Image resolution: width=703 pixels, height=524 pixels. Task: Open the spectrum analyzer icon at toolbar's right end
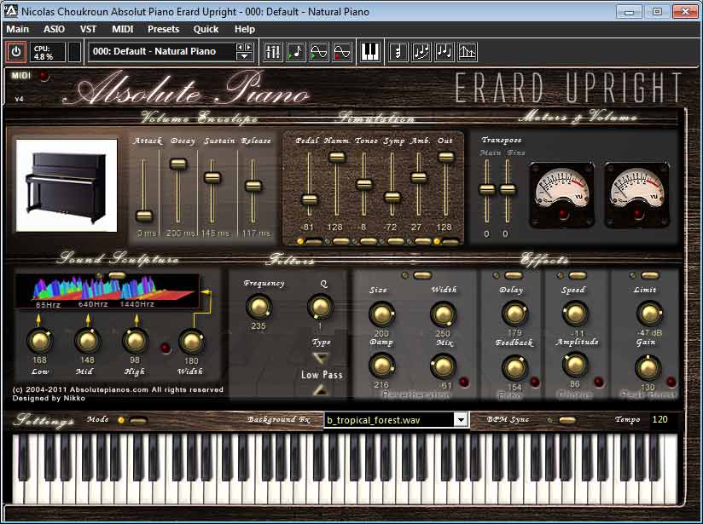tap(468, 52)
